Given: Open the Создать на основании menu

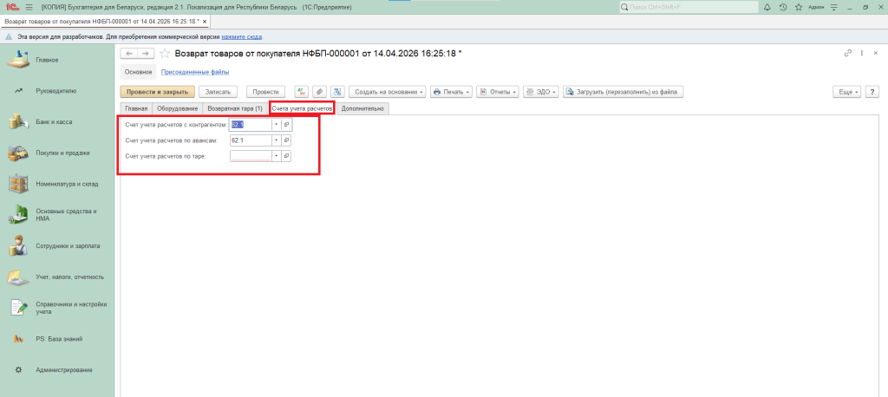Looking at the screenshot, I should point(388,91).
